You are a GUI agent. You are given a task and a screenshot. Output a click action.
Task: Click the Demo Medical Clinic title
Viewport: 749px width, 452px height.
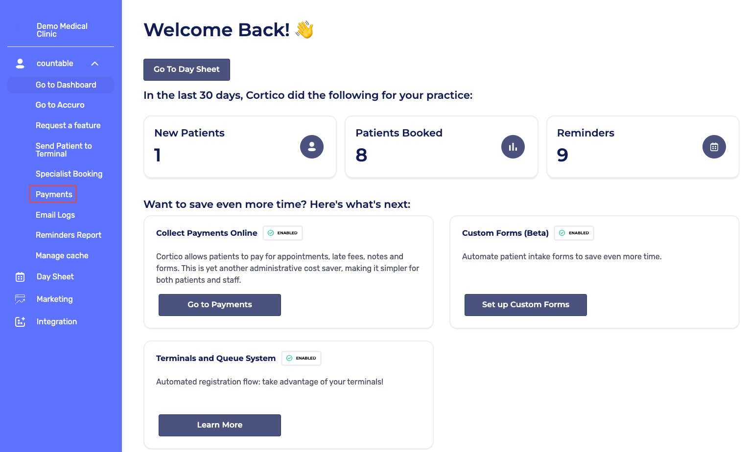[62, 30]
